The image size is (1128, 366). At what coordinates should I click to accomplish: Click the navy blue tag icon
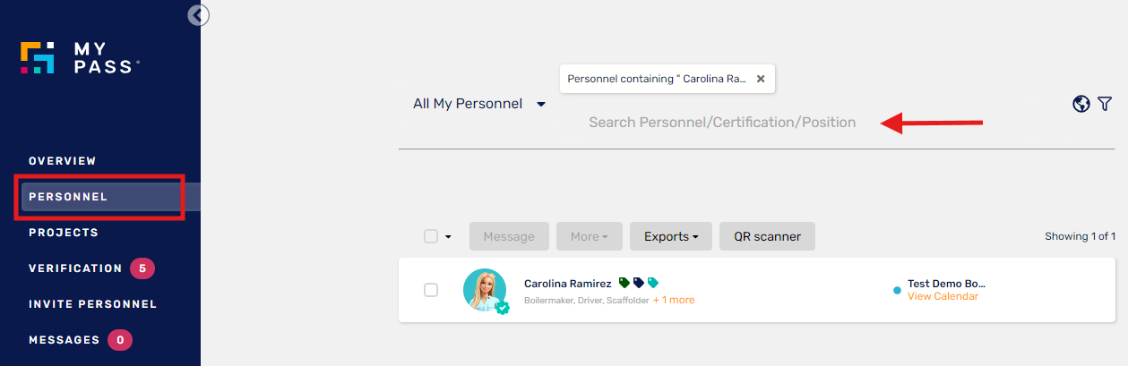tap(639, 283)
